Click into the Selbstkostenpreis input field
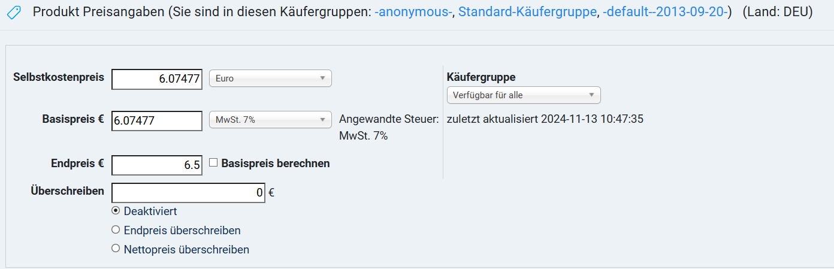Image resolution: width=834 pixels, height=269 pixels. [157, 78]
